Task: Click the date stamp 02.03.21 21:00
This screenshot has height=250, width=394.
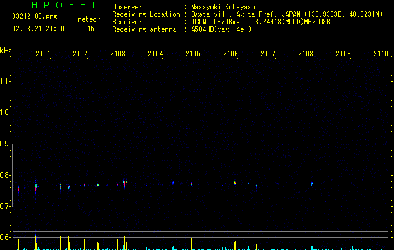Action: (38, 29)
